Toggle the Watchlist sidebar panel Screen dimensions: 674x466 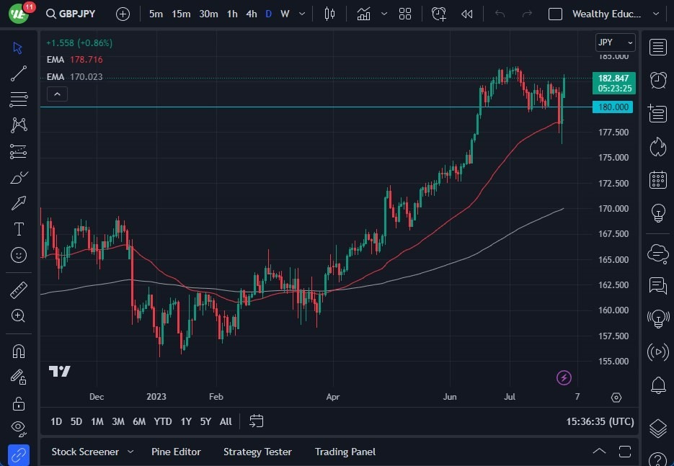tap(657, 47)
